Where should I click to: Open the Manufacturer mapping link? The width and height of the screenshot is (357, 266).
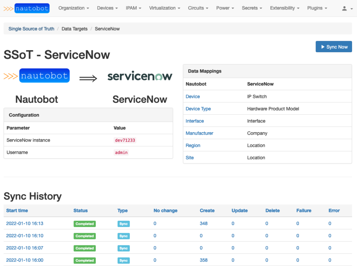(199, 133)
